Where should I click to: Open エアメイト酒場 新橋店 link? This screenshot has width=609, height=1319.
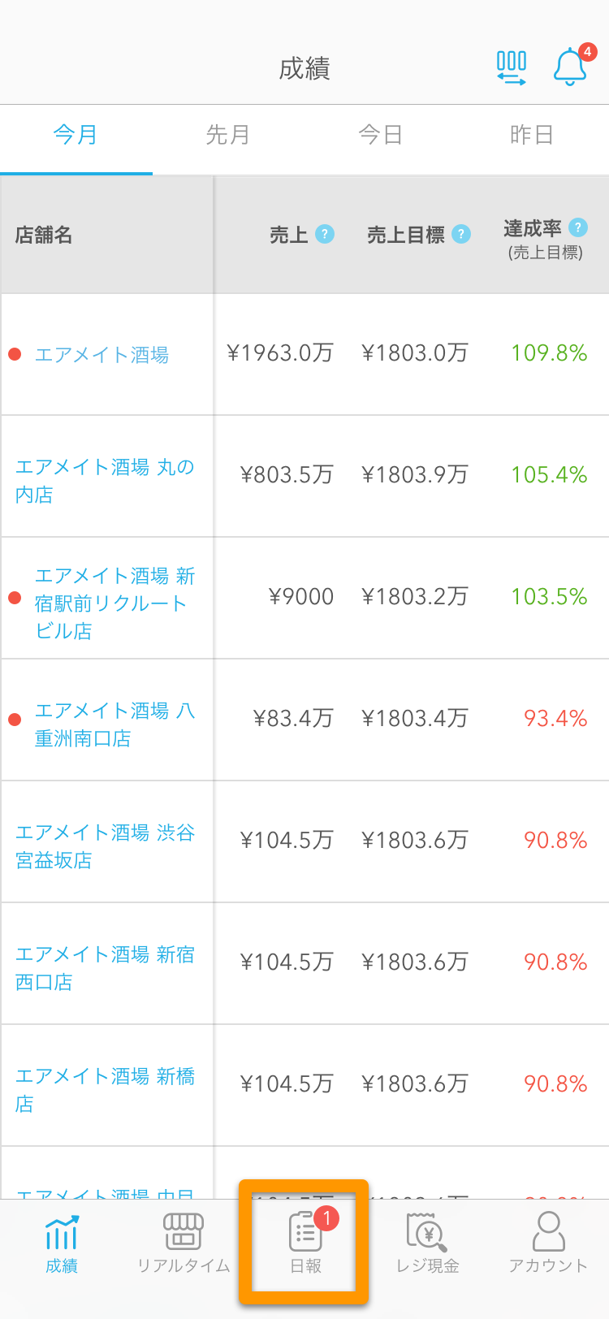[x=105, y=1089]
